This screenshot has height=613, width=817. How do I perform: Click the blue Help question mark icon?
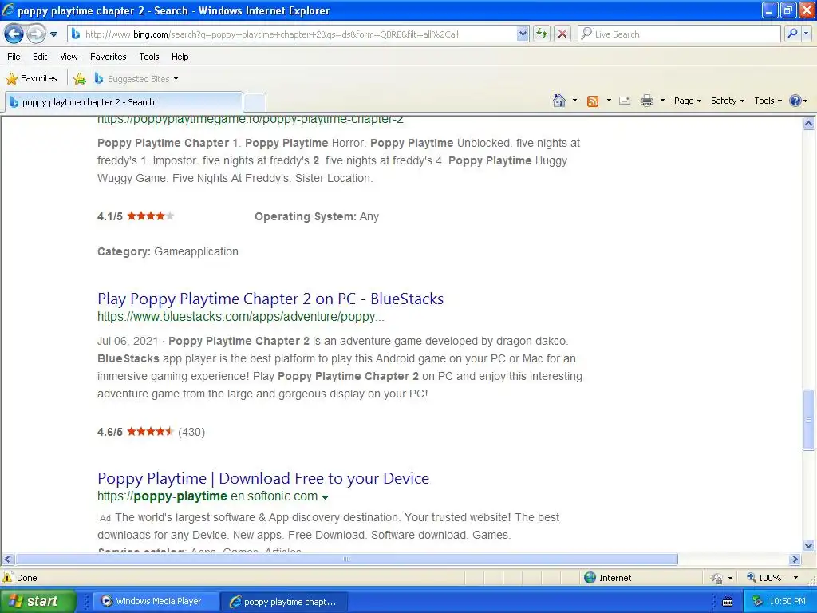click(795, 101)
